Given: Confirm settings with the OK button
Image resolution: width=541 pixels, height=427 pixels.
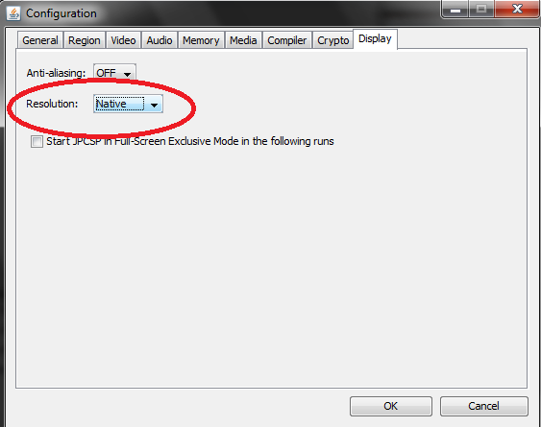Looking at the screenshot, I should pos(391,406).
